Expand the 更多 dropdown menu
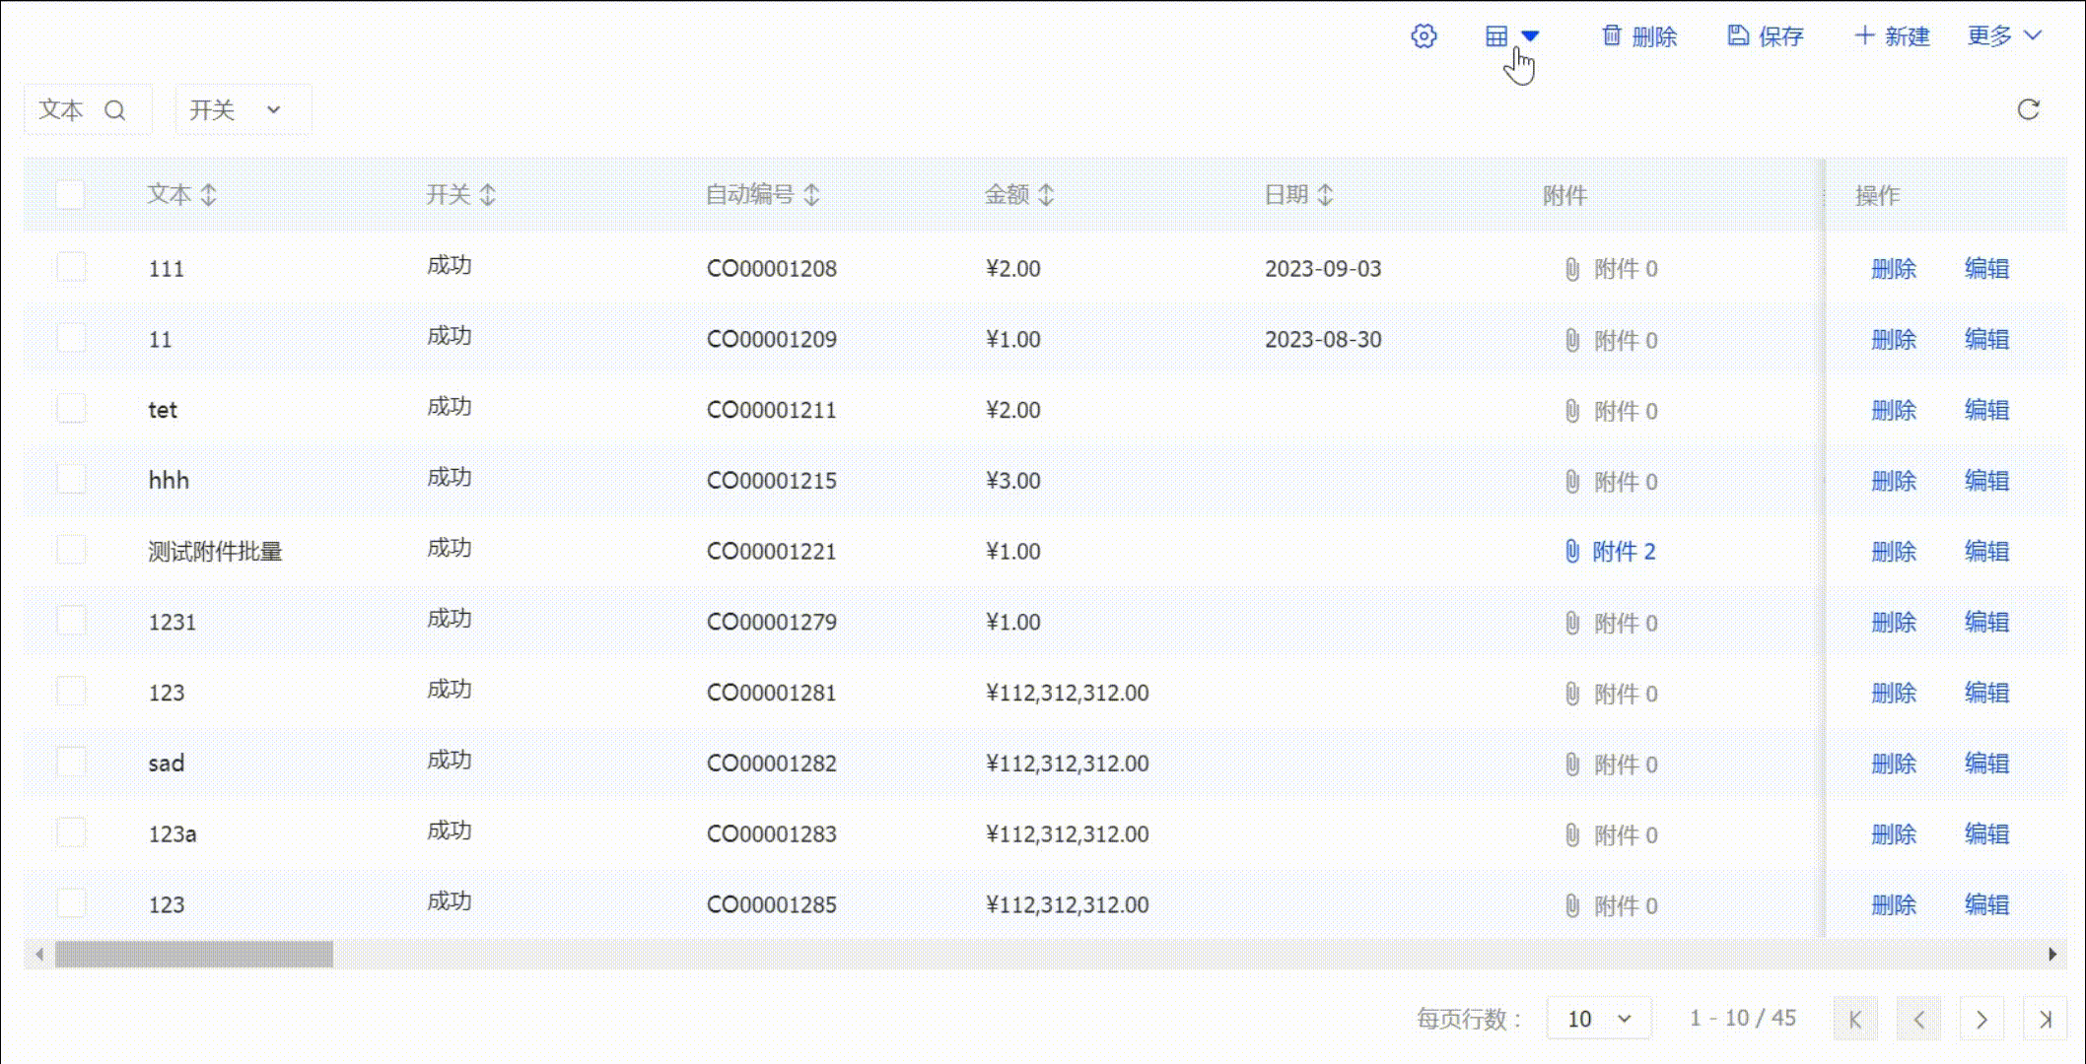The height and width of the screenshot is (1064, 2086). 2004,36
